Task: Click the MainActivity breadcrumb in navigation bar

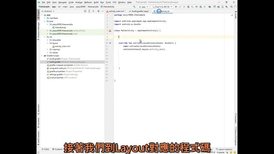Action: click(x=107, y=7)
